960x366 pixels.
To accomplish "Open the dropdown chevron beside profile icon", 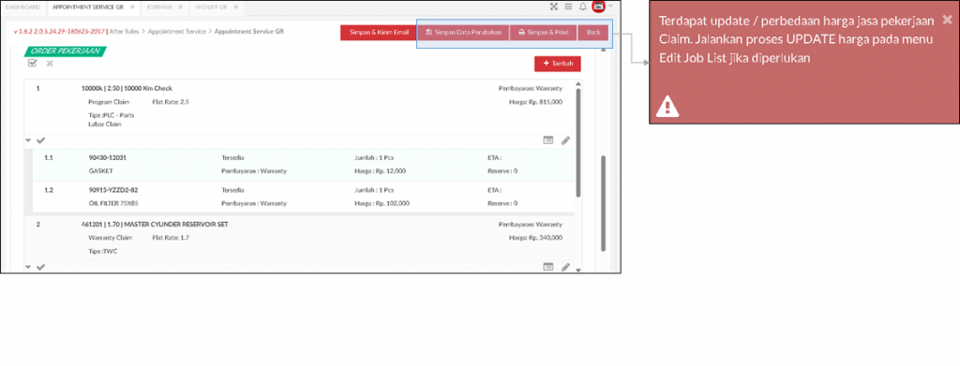I will (x=610, y=6).
